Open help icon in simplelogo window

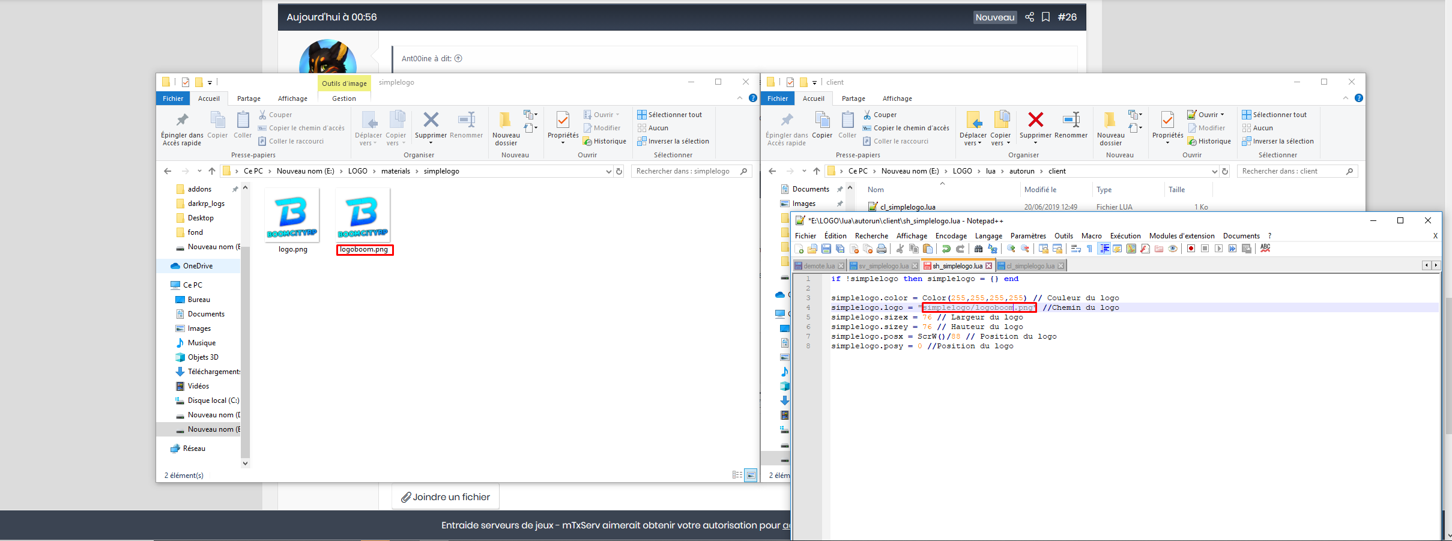point(752,98)
